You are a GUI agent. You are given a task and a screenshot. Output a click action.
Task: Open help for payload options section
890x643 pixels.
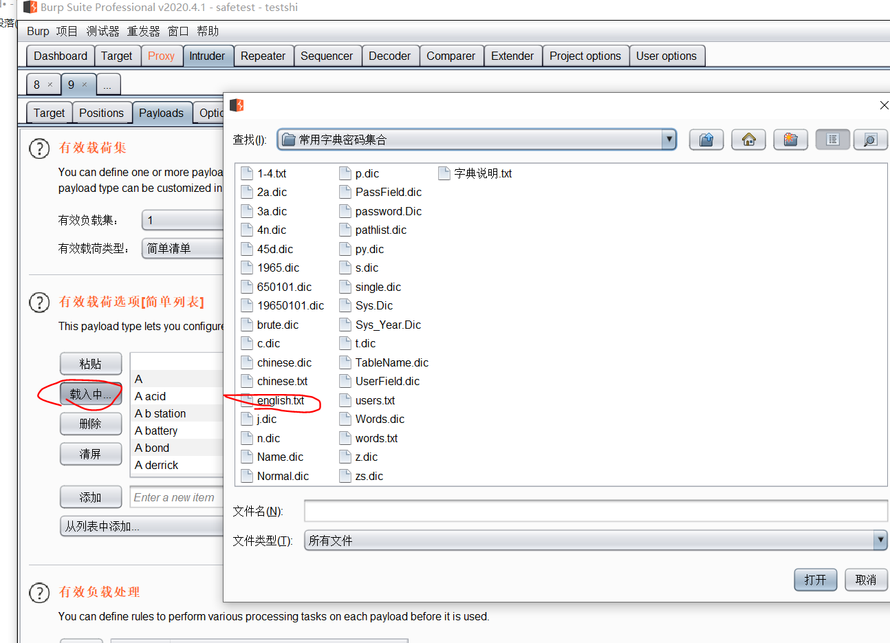click(39, 303)
